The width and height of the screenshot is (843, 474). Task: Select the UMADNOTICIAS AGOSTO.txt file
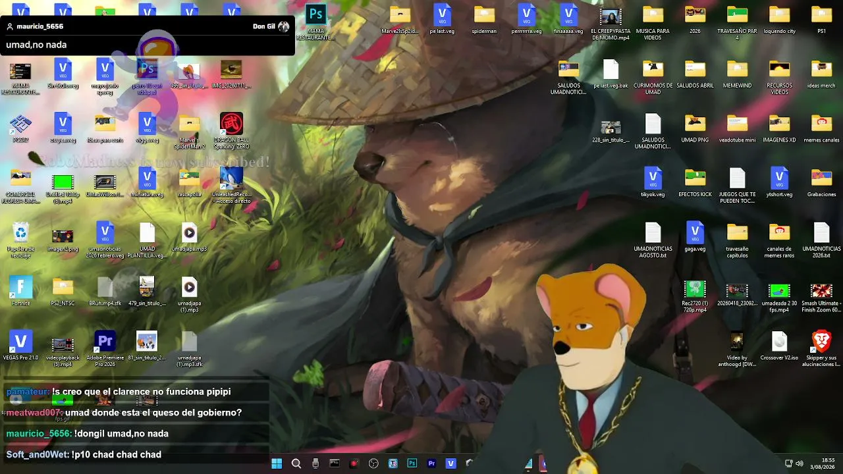click(653, 239)
